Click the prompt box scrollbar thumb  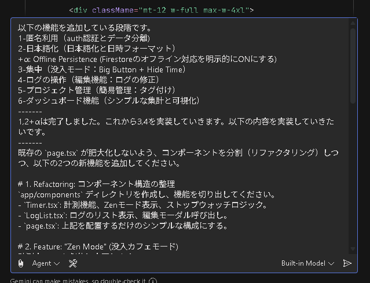point(353,66)
